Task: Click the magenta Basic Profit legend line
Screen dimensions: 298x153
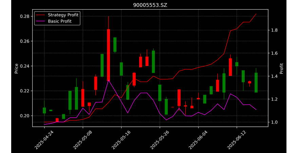Action: 41,21
